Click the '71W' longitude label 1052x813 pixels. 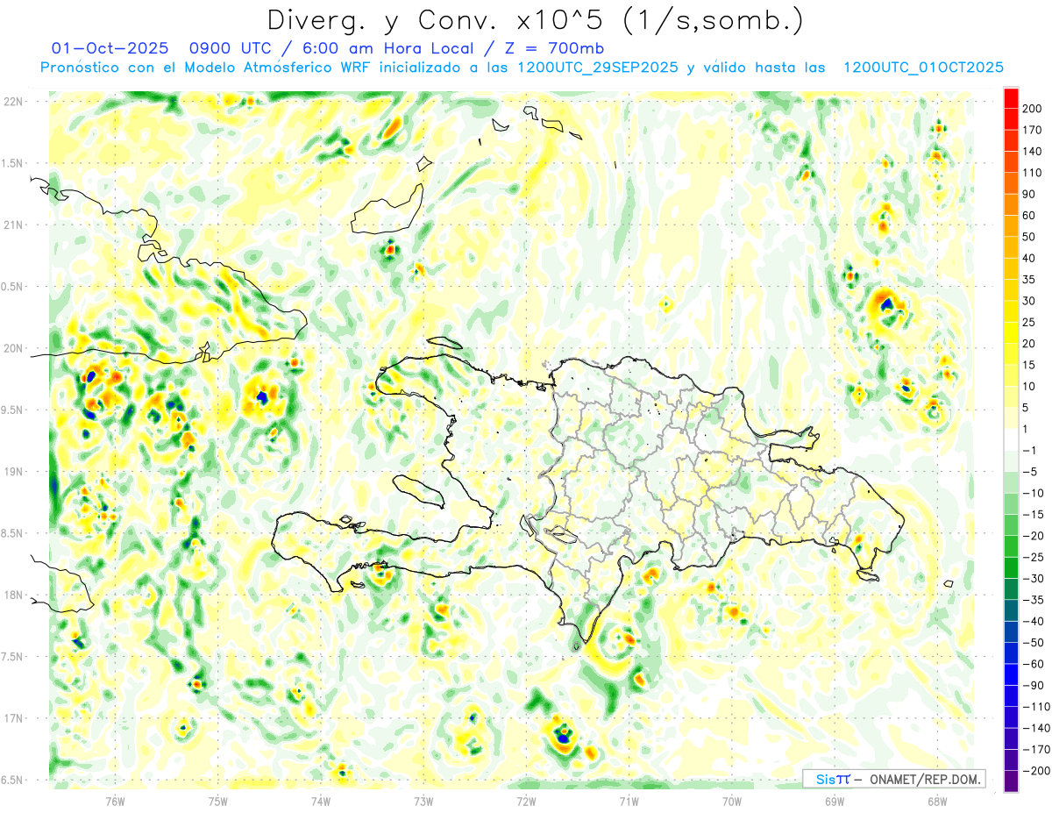(629, 801)
